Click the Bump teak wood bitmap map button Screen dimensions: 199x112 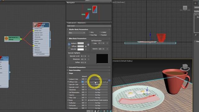98,100
